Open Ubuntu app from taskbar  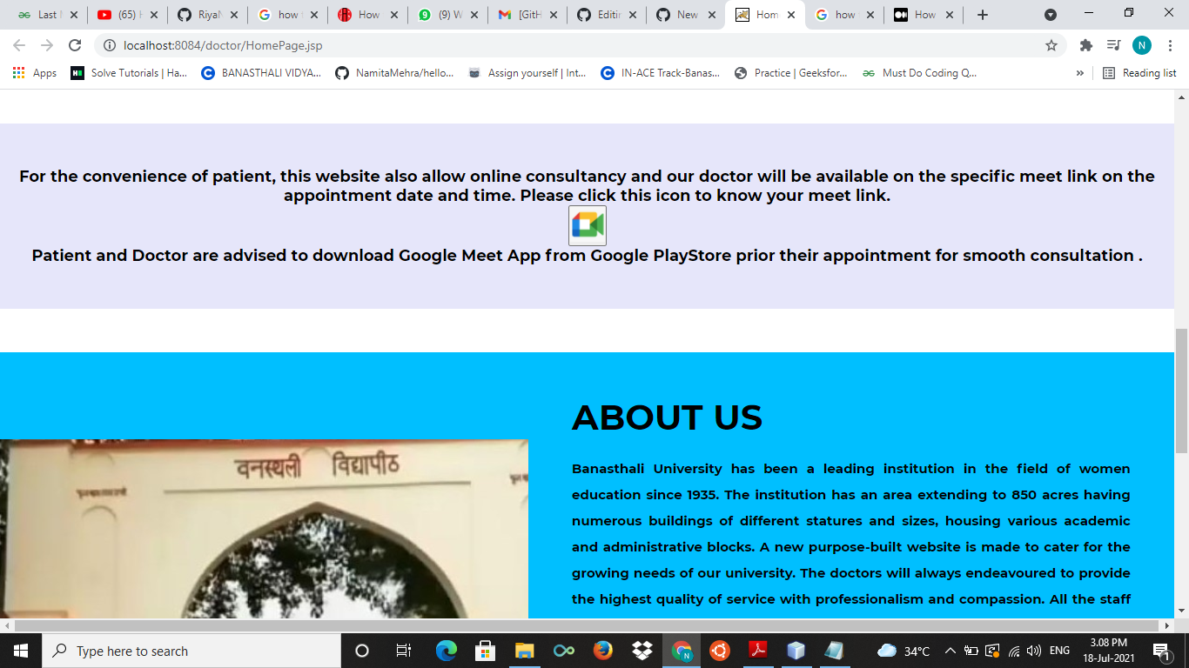[719, 651]
